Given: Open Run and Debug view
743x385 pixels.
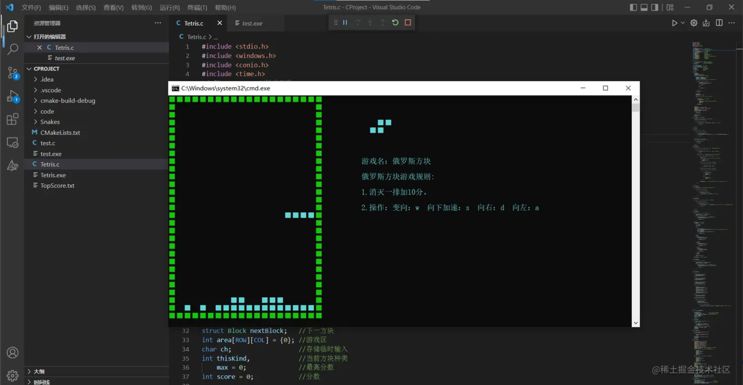Looking at the screenshot, I should (x=12, y=96).
